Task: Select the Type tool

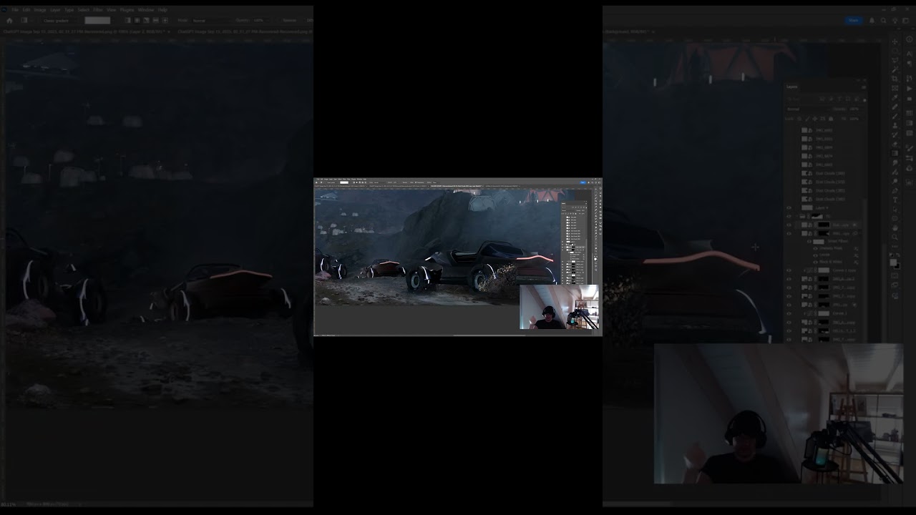Action: click(895, 200)
